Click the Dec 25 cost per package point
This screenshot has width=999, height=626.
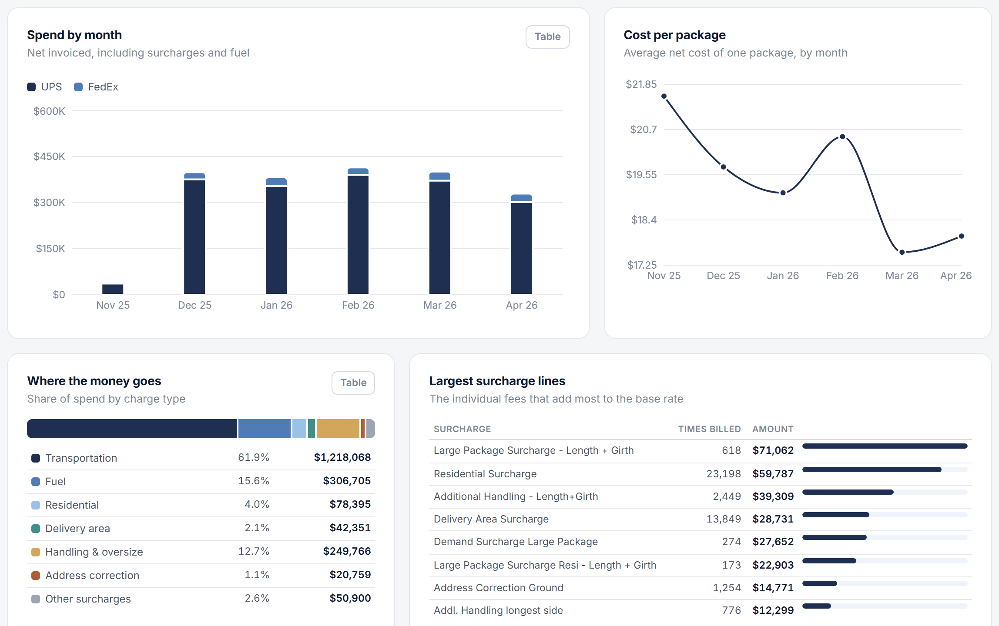tap(724, 167)
